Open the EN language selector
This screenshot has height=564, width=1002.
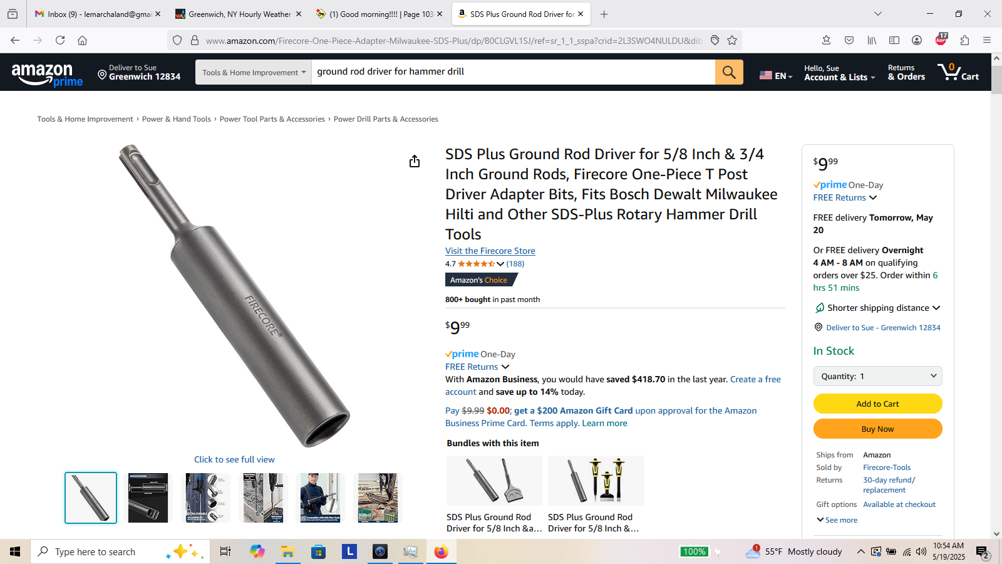point(776,75)
